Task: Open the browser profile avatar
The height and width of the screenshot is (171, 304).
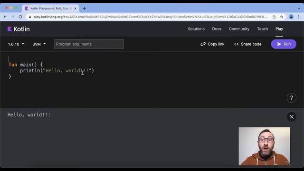Action: pyautogui.click(x=291, y=17)
